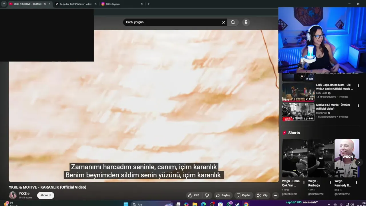
Task: Minimize the Chrome window
Action: [x=349, y=4]
